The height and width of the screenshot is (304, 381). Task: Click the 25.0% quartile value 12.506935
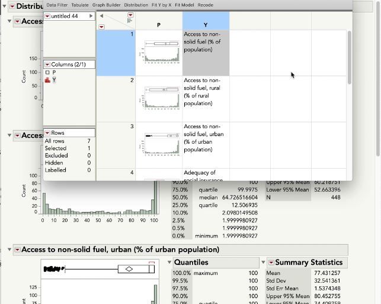click(x=244, y=205)
